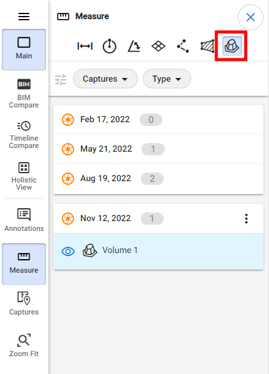The width and height of the screenshot is (269, 374).
Task: Close the Measure panel
Action: [251, 17]
